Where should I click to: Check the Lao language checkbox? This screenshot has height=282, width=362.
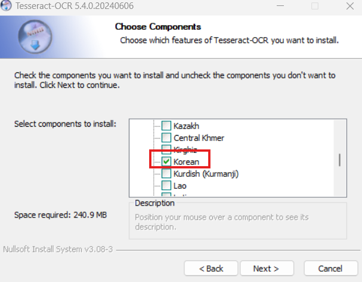pos(166,186)
